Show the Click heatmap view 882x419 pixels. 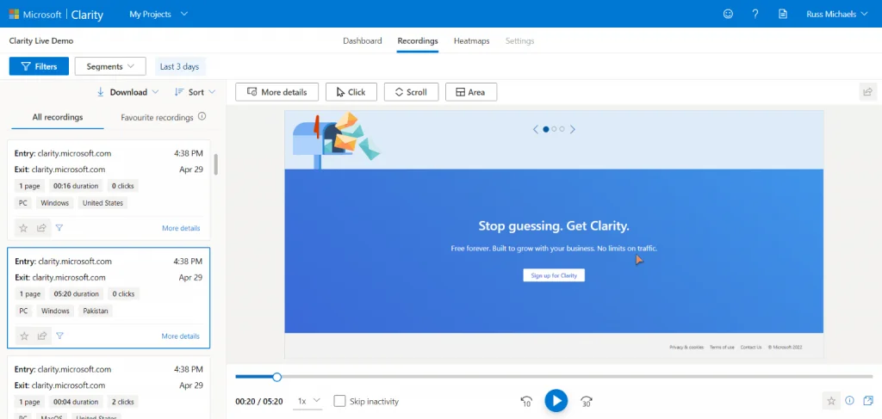pos(351,92)
